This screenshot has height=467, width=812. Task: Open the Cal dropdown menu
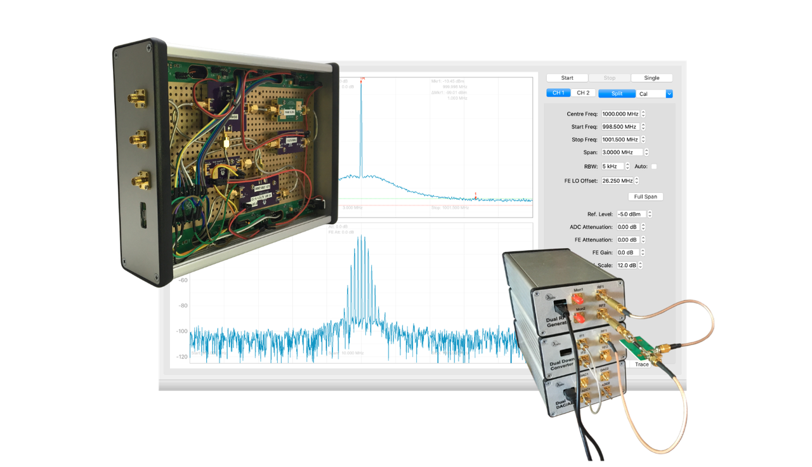[x=669, y=94]
